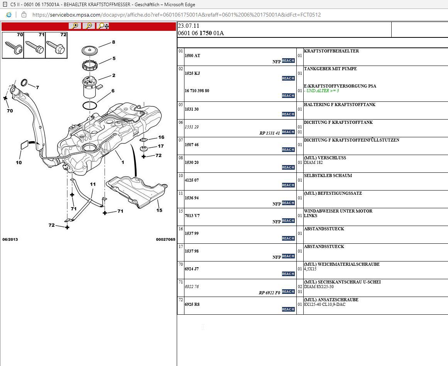This screenshot has height=366, width=448.
Task: Click callout 5 retaining ring in diagram
Action: click(x=114, y=58)
